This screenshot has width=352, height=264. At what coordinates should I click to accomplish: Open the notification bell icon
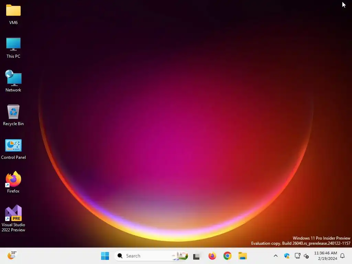coord(343,256)
